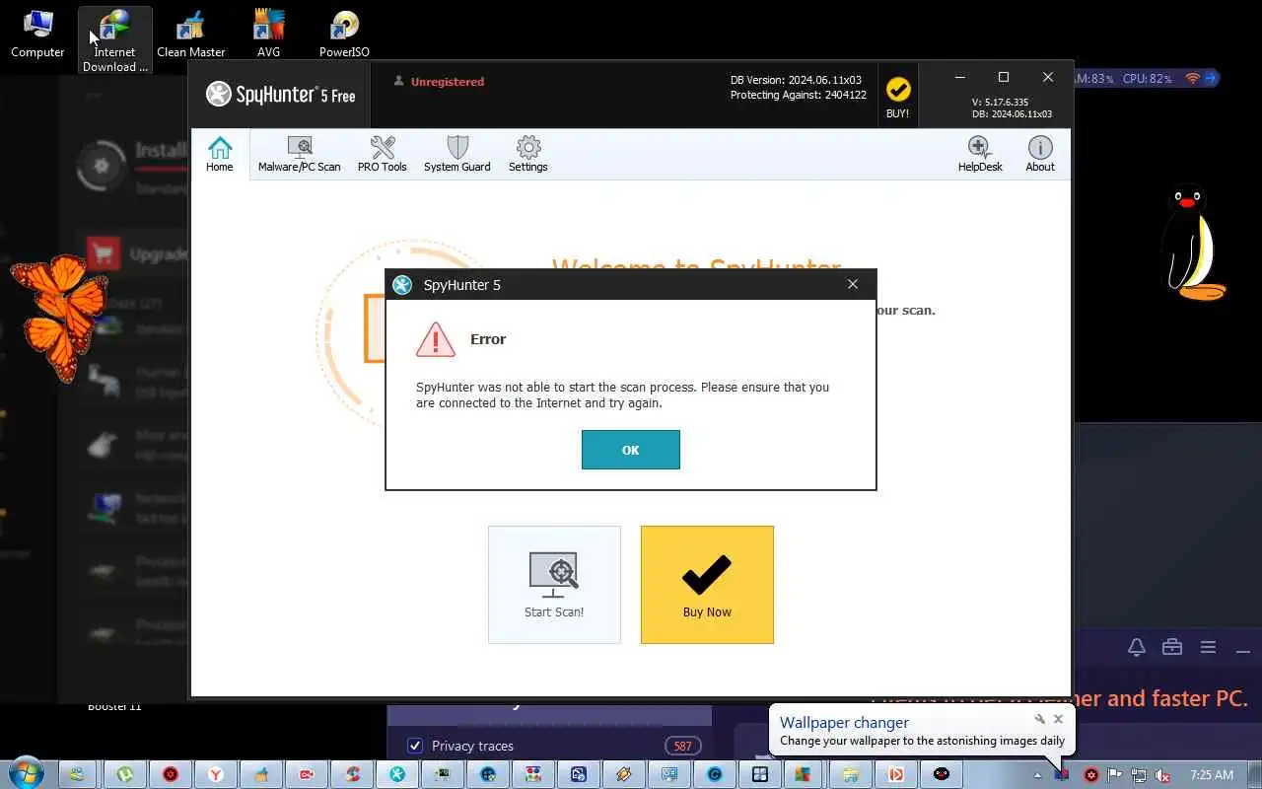This screenshot has height=789, width=1262.
Task: Show hidden system tray icons arrow
Action: [x=1037, y=775]
